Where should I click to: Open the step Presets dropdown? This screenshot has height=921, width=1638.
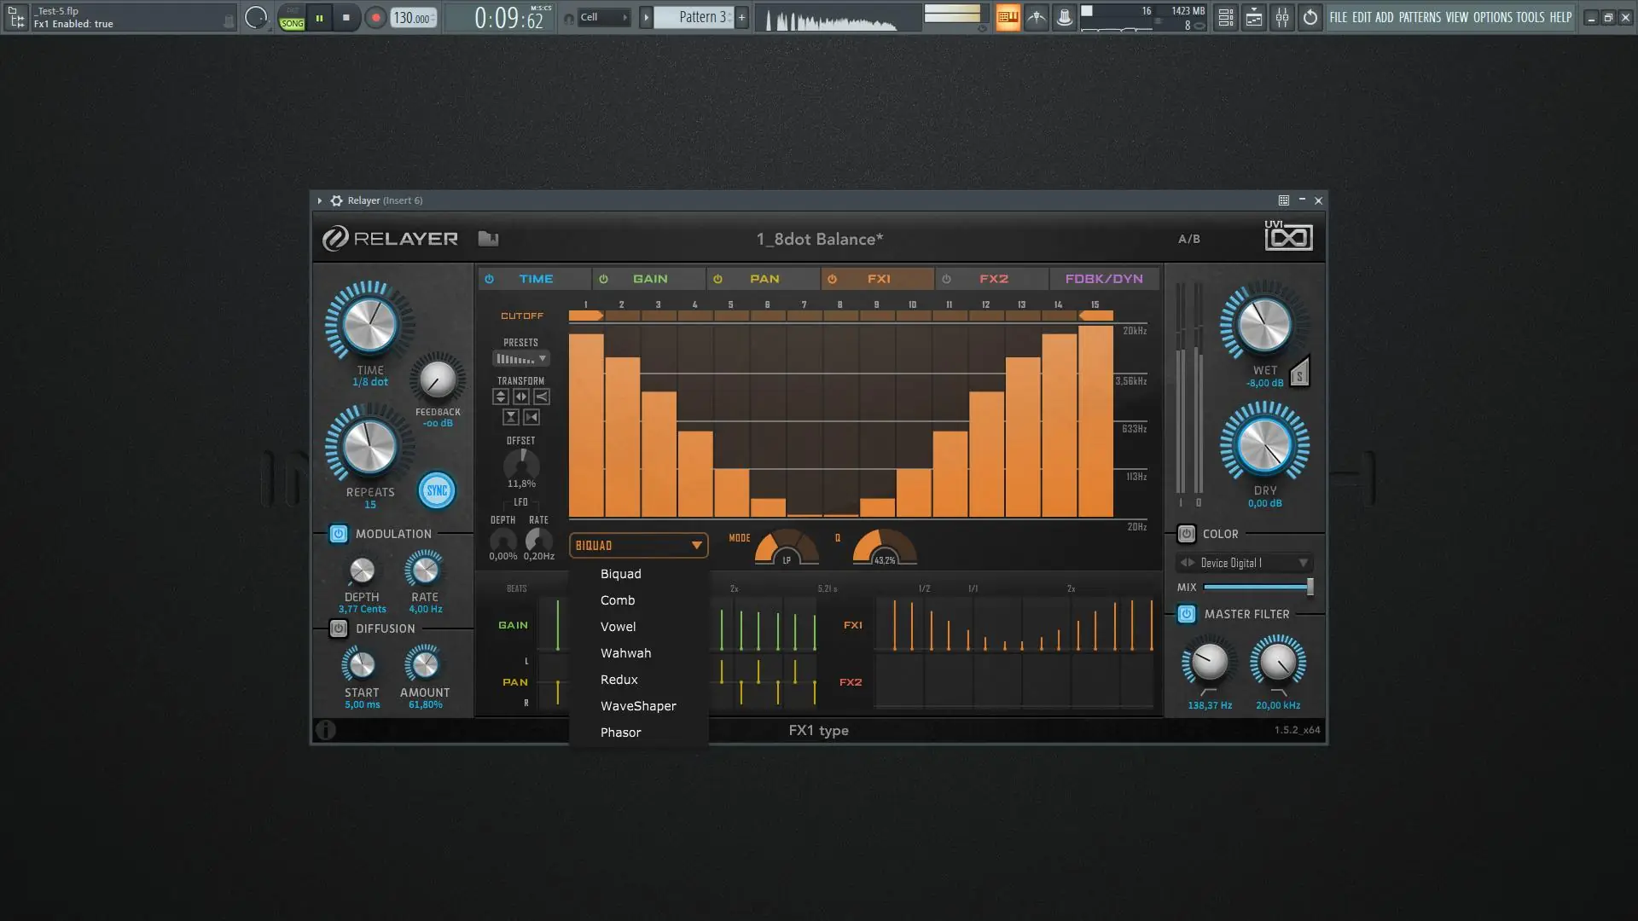point(520,359)
